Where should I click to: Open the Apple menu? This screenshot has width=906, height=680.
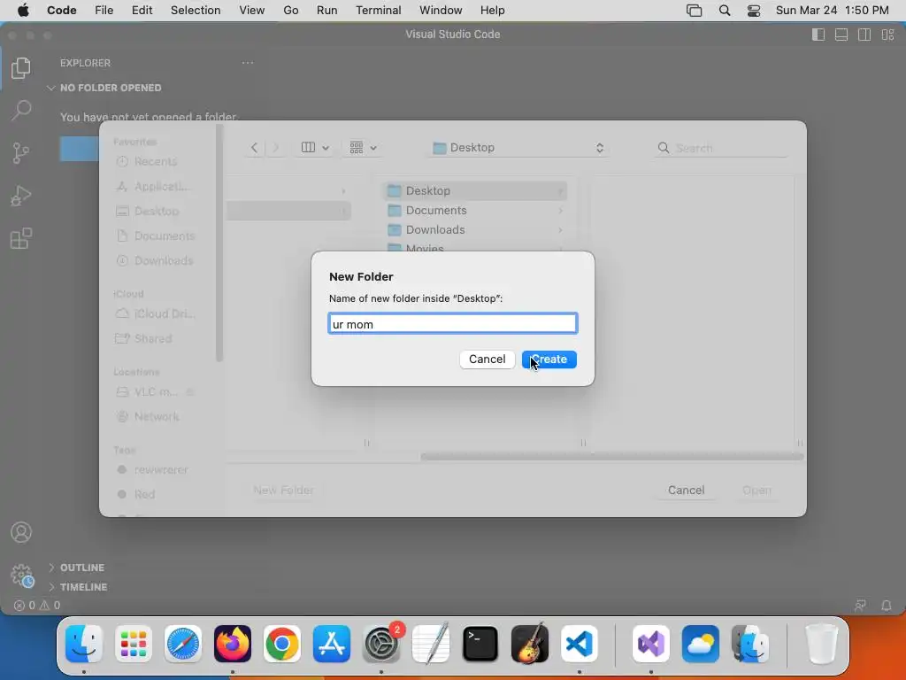pyautogui.click(x=23, y=11)
